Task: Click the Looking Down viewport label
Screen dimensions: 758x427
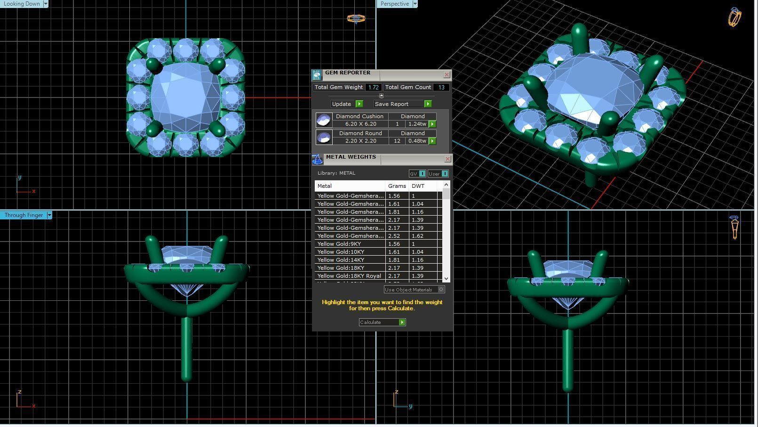Action: [x=22, y=4]
